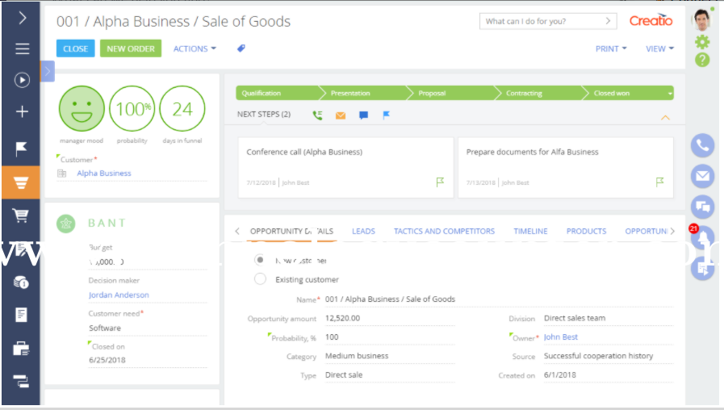Open the Conference call activity card
Screen dimensions: 724x410
pos(345,167)
